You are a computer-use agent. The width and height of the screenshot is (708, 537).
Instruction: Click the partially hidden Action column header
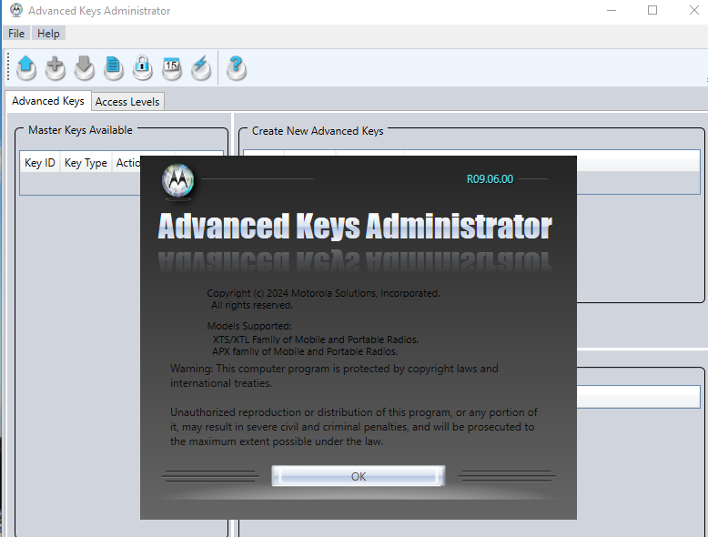click(126, 163)
